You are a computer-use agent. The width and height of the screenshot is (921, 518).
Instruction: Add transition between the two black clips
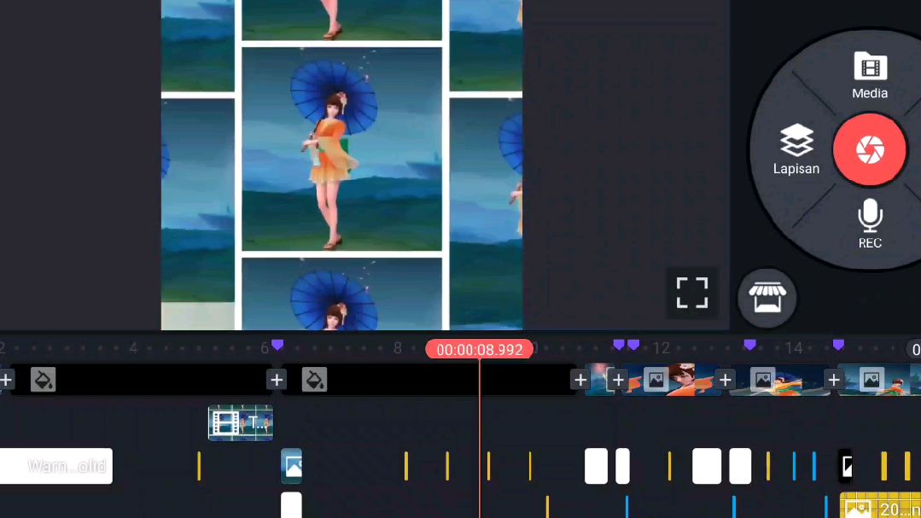[276, 380]
